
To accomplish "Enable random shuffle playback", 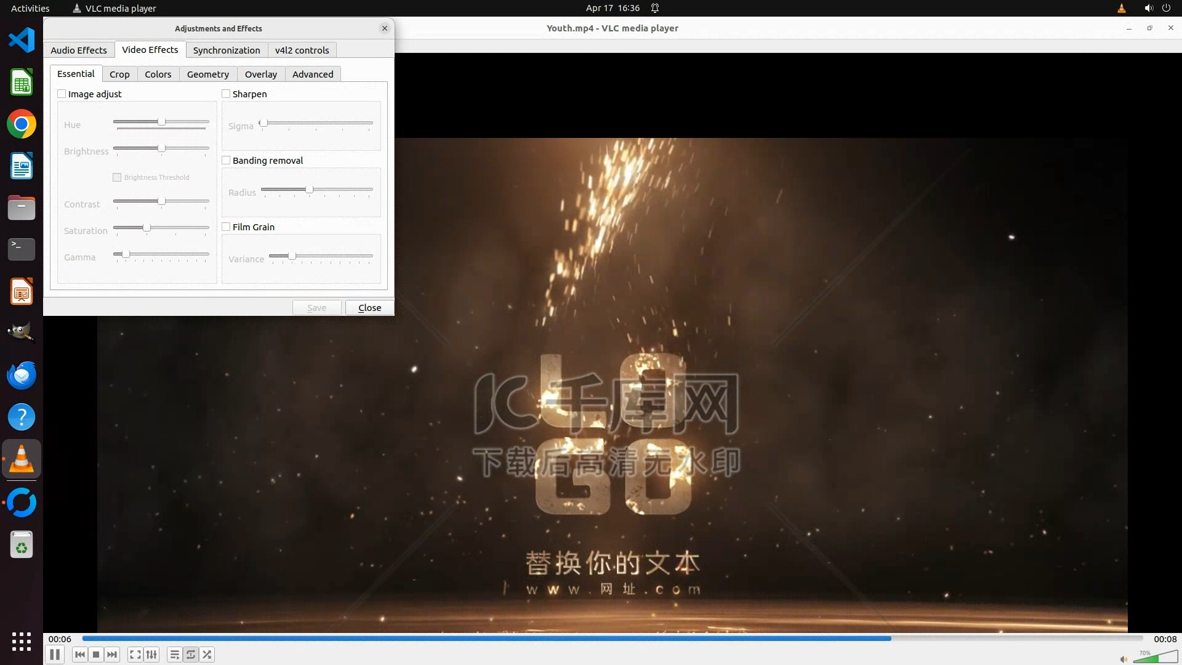I will pos(207,655).
